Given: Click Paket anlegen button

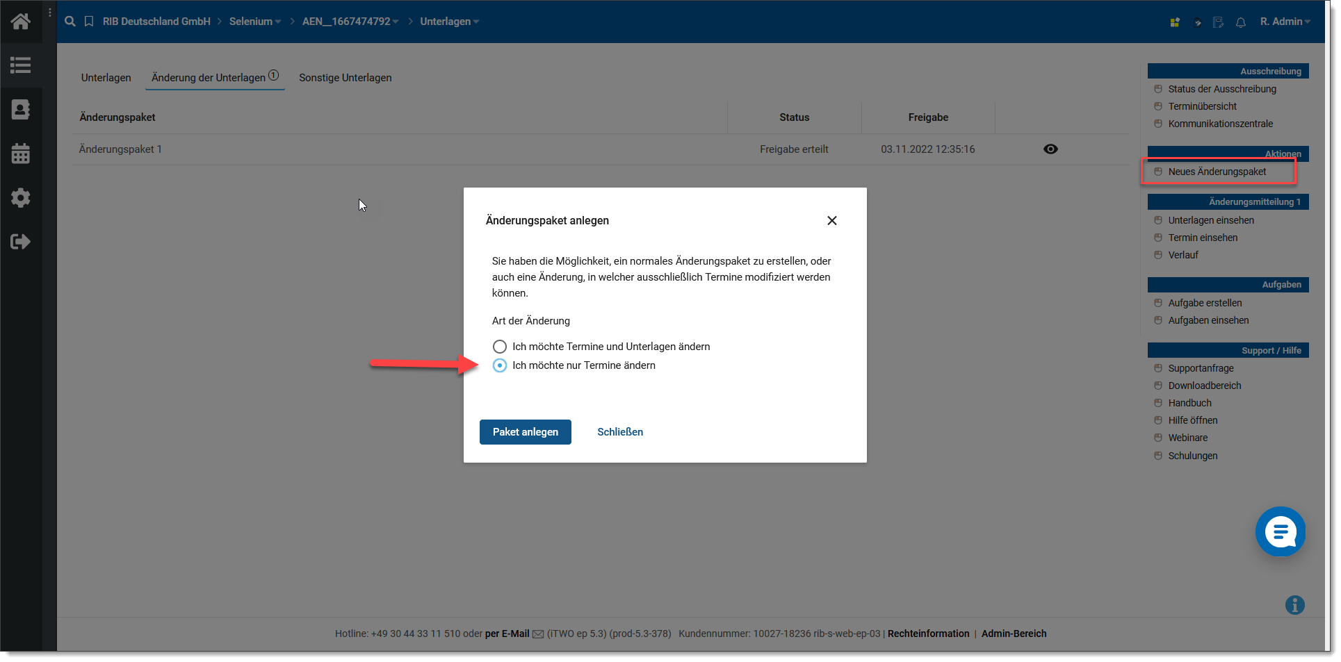Looking at the screenshot, I should [526, 432].
